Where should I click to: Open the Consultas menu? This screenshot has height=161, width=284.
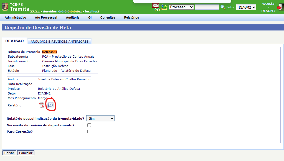pyautogui.click(x=108, y=17)
